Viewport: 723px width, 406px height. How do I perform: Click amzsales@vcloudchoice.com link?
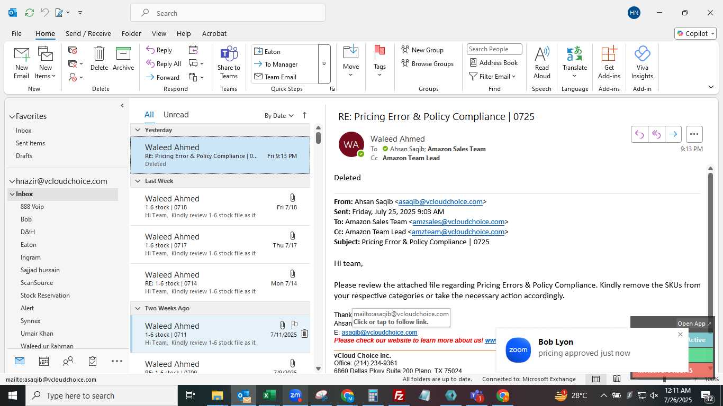click(x=458, y=222)
